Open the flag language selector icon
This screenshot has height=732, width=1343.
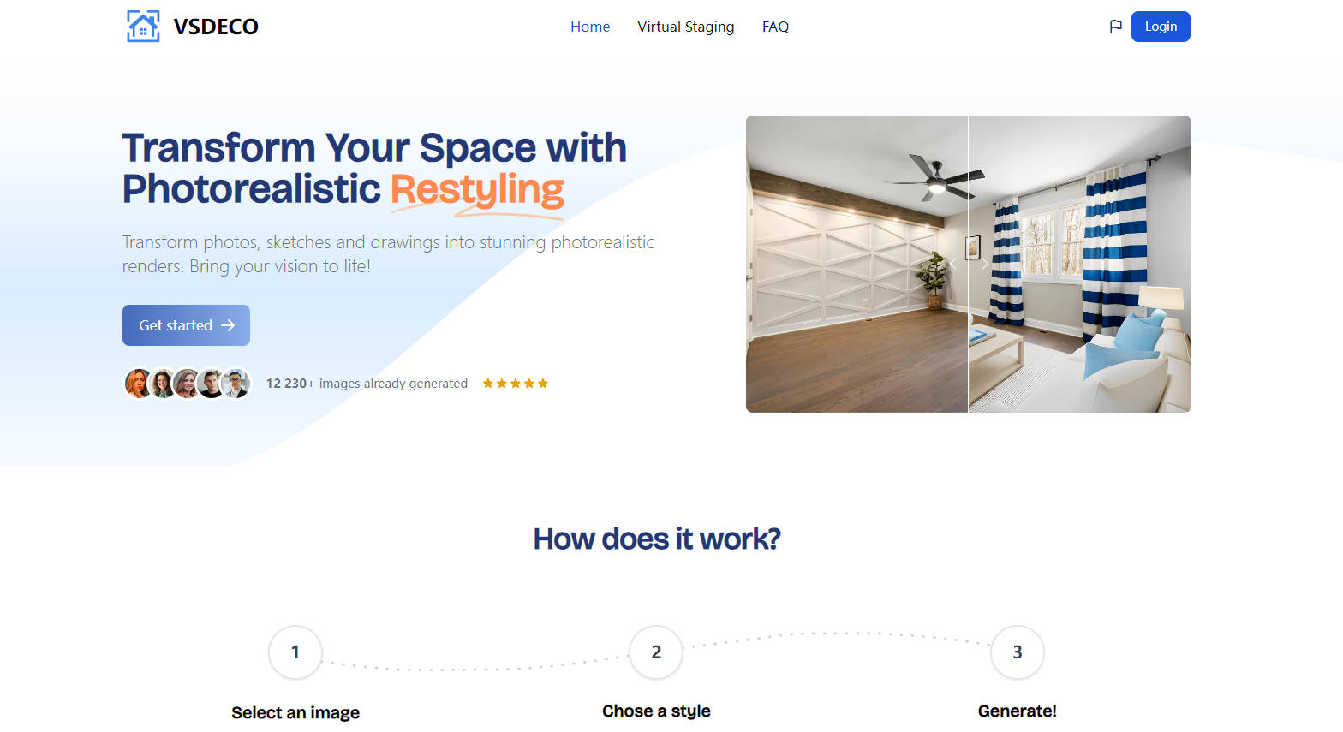1115,27
